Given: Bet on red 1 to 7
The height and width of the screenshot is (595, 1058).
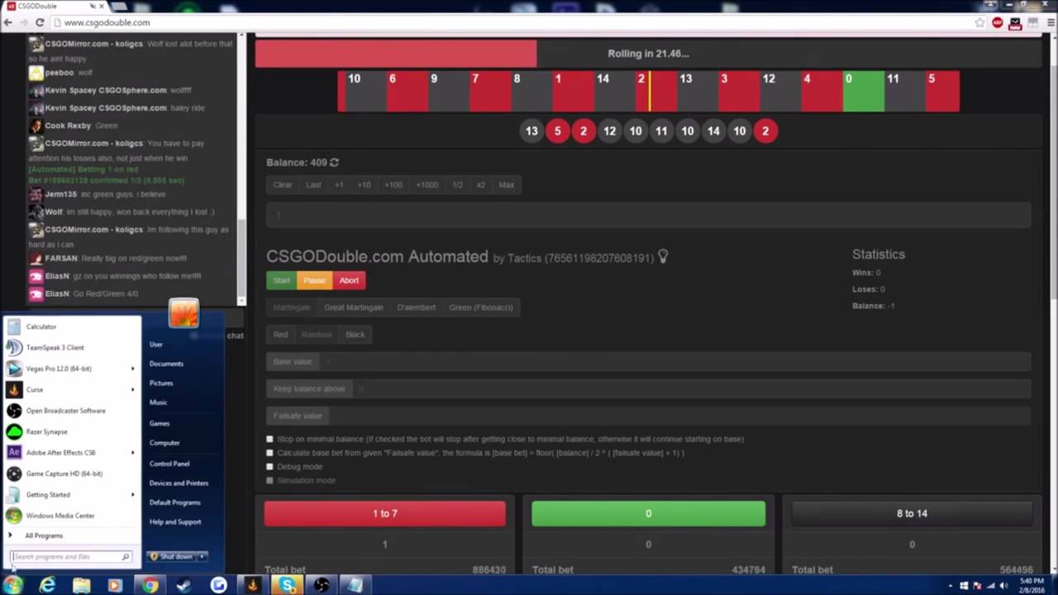Looking at the screenshot, I should point(385,514).
